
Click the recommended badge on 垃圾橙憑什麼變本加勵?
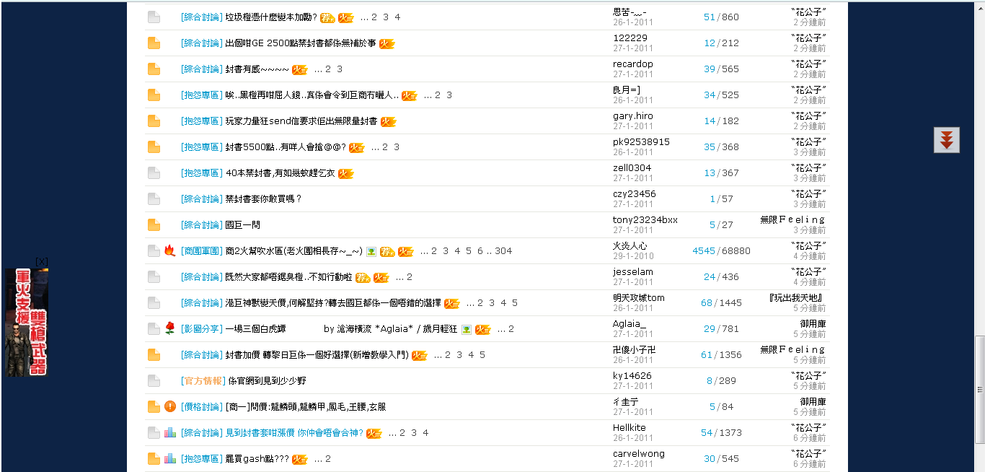coord(327,17)
